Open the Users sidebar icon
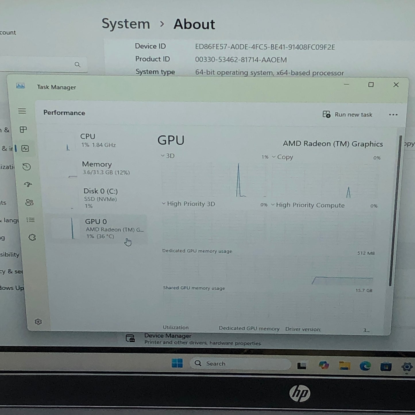Viewport: 415px width, 415px height. click(x=29, y=202)
